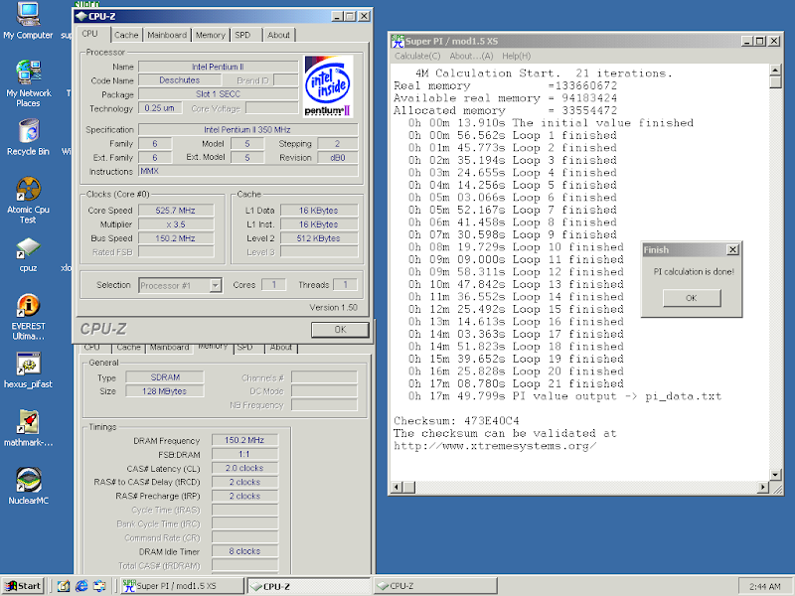The image size is (795, 596).
Task: Open the About...(A) menu in Super PI
Action: [x=471, y=56]
